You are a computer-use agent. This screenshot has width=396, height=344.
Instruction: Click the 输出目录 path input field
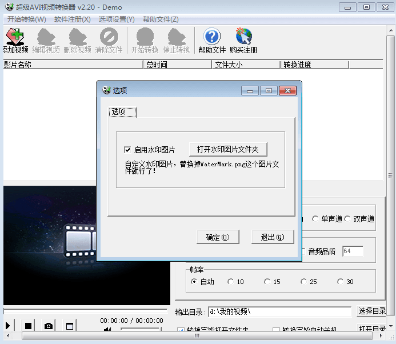[279, 311]
